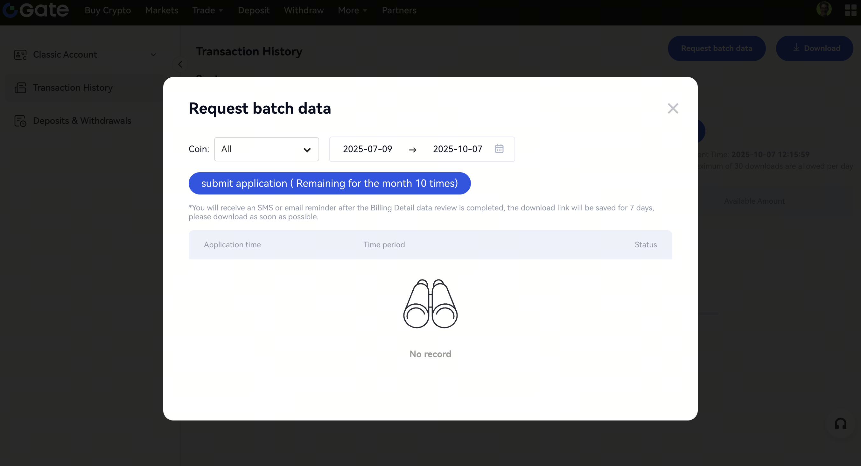Click start date 2025-07-09 field
The width and height of the screenshot is (861, 466).
click(x=367, y=149)
